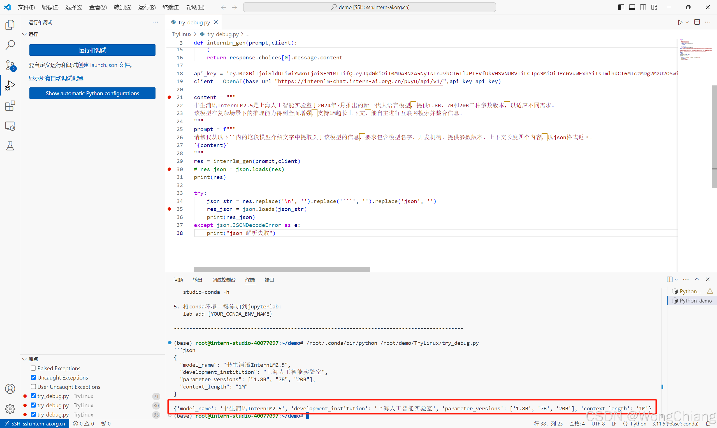This screenshot has width=717, height=428.
Task: Uncheck the Uncaught Exceptions checkbox
Action: [33, 378]
